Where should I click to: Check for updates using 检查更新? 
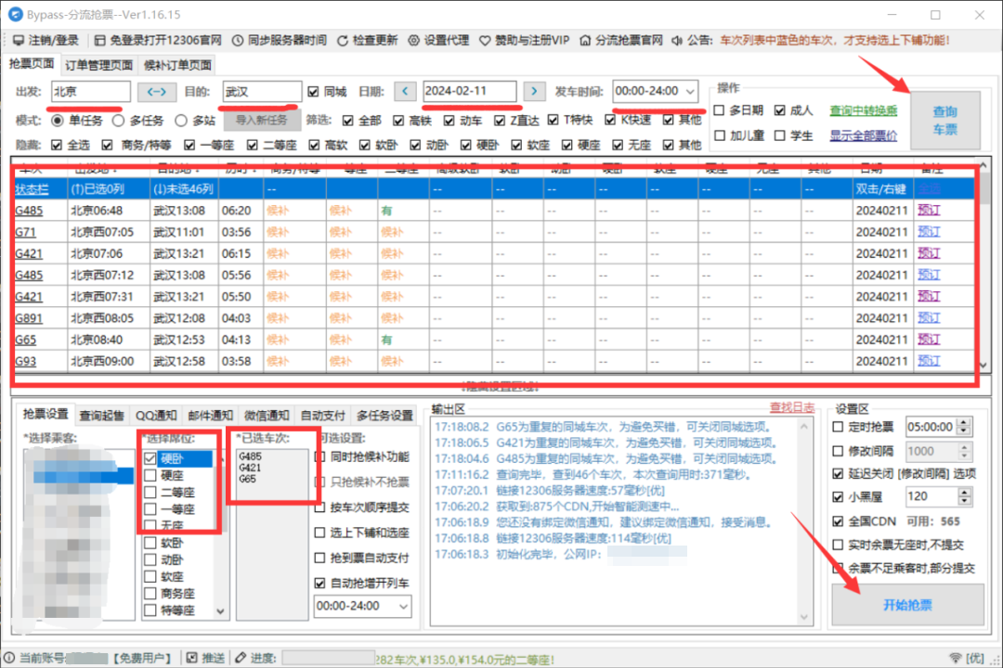pos(371,40)
